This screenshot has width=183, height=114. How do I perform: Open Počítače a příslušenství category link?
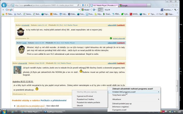53,100
